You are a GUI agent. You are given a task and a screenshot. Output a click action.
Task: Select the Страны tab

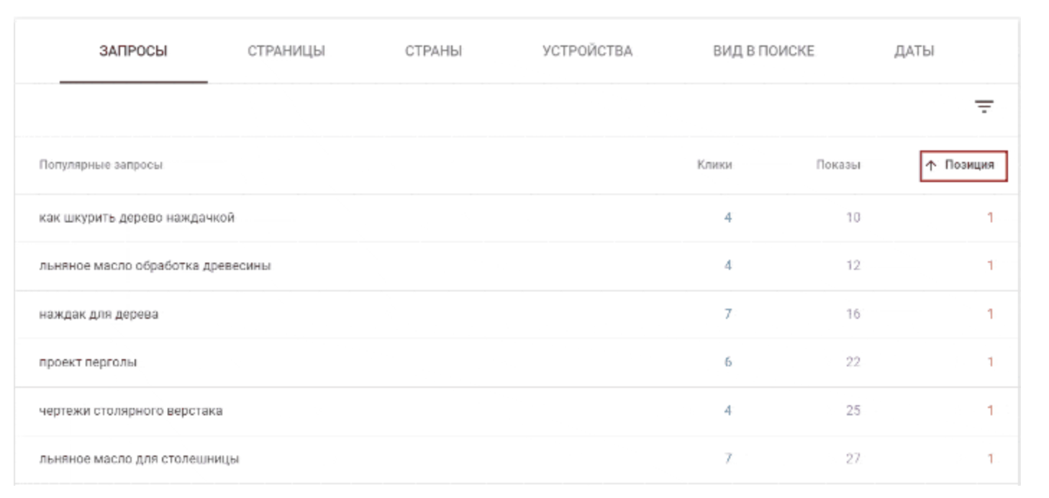433,51
